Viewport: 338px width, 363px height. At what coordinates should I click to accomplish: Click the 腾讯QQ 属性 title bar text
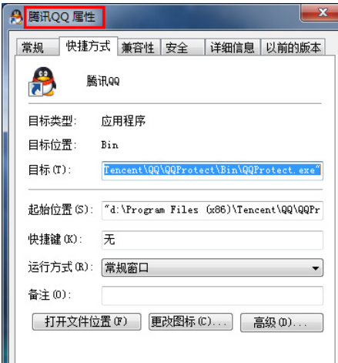[x=62, y=17]
